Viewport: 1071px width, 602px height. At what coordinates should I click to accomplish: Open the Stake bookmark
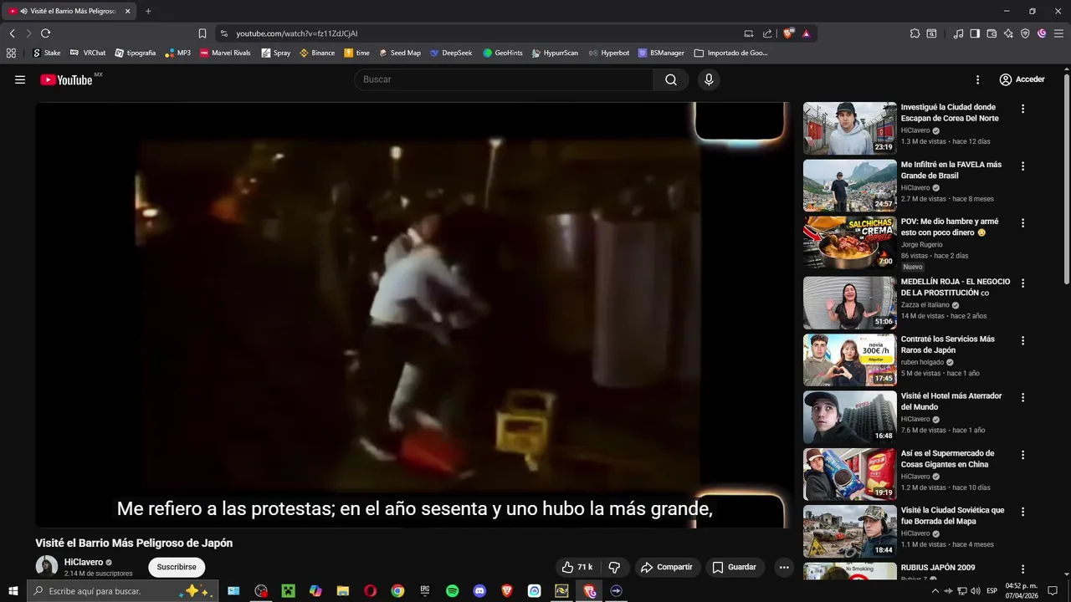[46, 53]
